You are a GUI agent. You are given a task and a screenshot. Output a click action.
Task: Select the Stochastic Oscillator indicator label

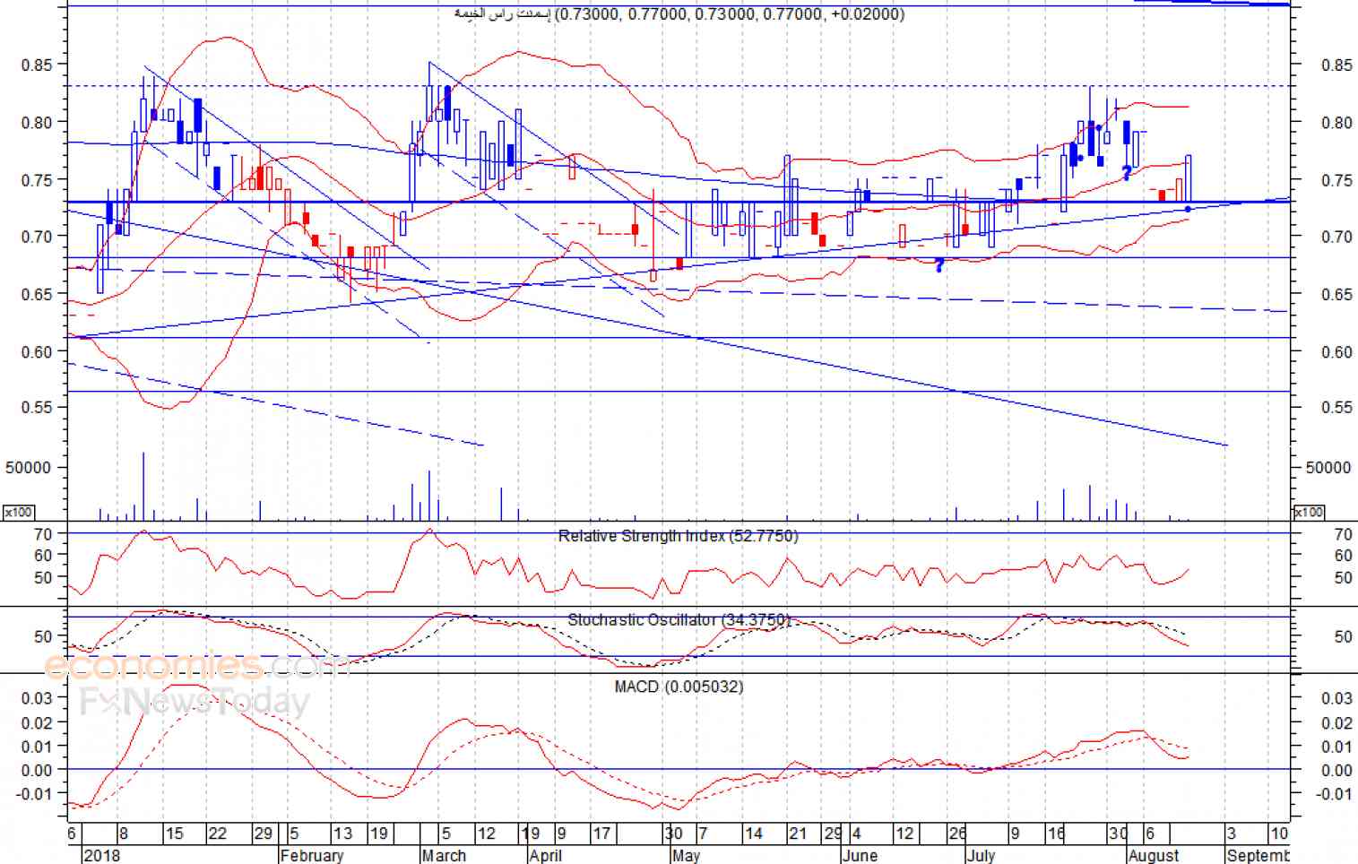coord(679,619)
